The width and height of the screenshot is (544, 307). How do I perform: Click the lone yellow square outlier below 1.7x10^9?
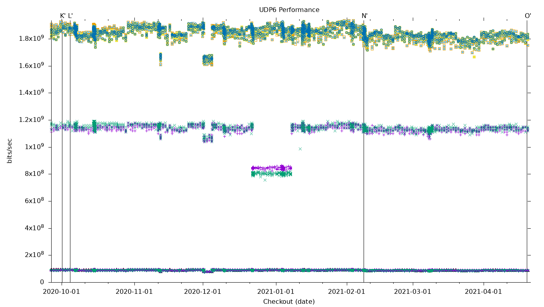[x=474, y=57]
